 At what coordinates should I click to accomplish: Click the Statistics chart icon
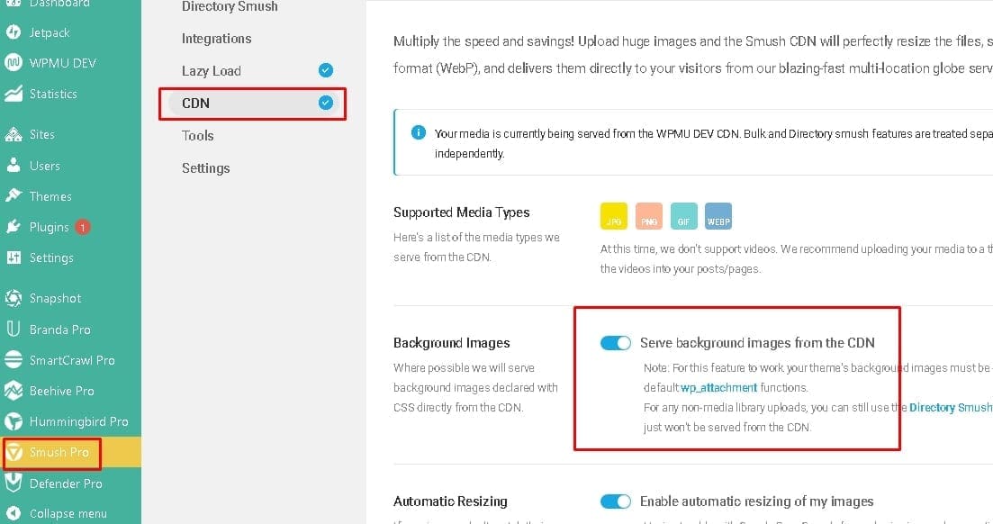(14, 94)
